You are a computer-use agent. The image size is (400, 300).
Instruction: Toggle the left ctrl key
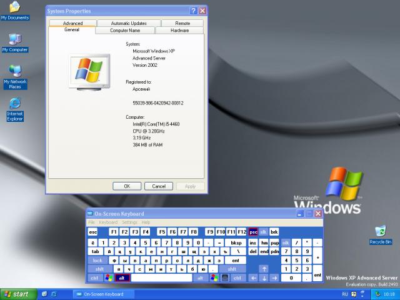click(95, 277)
